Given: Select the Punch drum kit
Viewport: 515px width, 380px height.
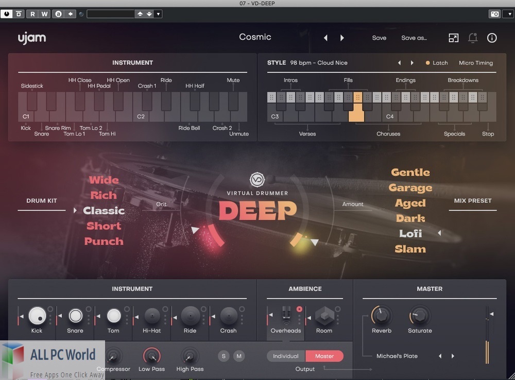Looking at the screenshot, I should tap(104, 241).
